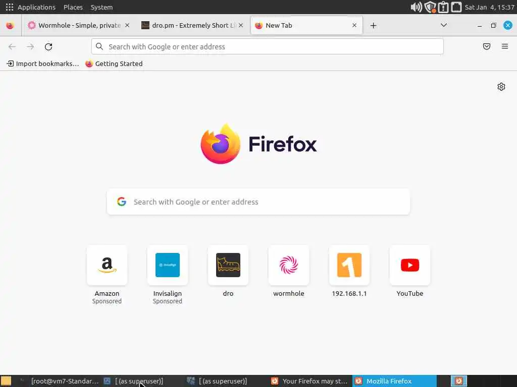Click the workspace switcher Firefox icon
This screenshot has height=387, width=517.
pos(458,381)
